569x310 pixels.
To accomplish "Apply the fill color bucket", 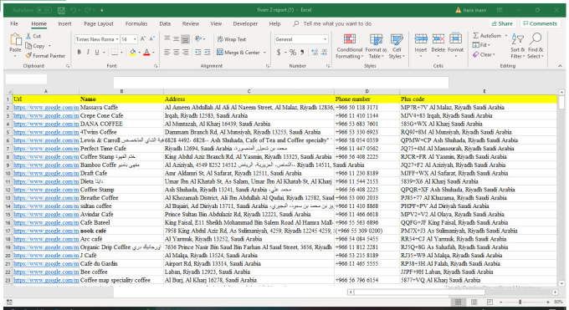I will [x=133, y=52].
